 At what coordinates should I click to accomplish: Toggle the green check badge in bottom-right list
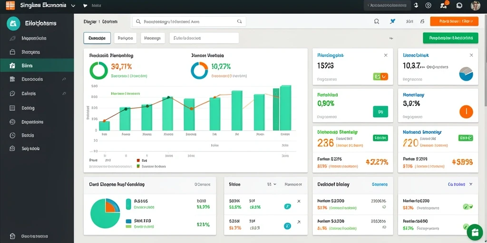[468, 206]
